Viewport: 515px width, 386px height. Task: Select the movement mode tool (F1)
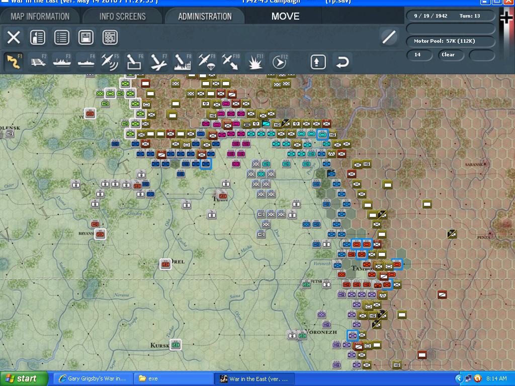[x=14, y=61]
